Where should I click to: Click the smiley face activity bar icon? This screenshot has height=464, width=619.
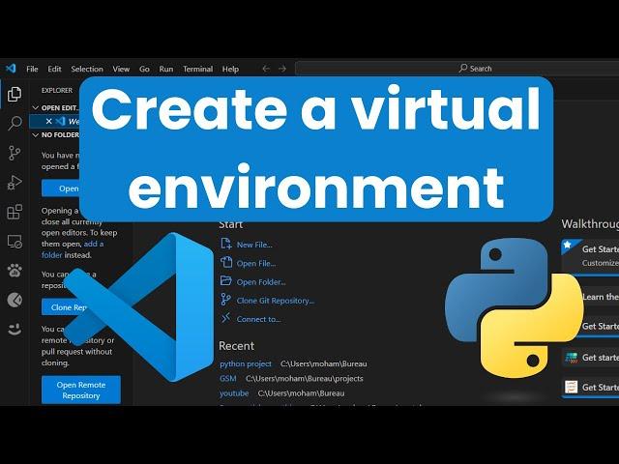pyautogui.click(x=15, y=329)
